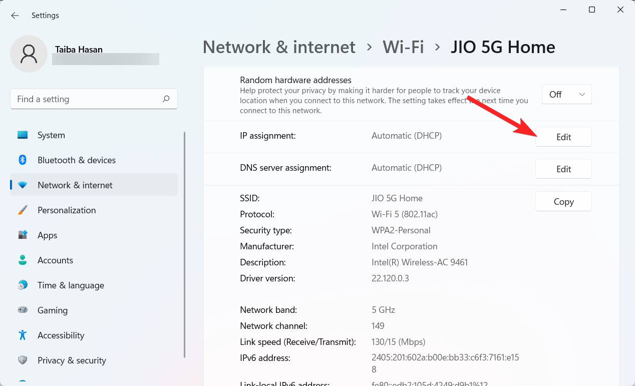635x386 pixels.
Task: Click the Accounts person icon
Action: point(23,260)
